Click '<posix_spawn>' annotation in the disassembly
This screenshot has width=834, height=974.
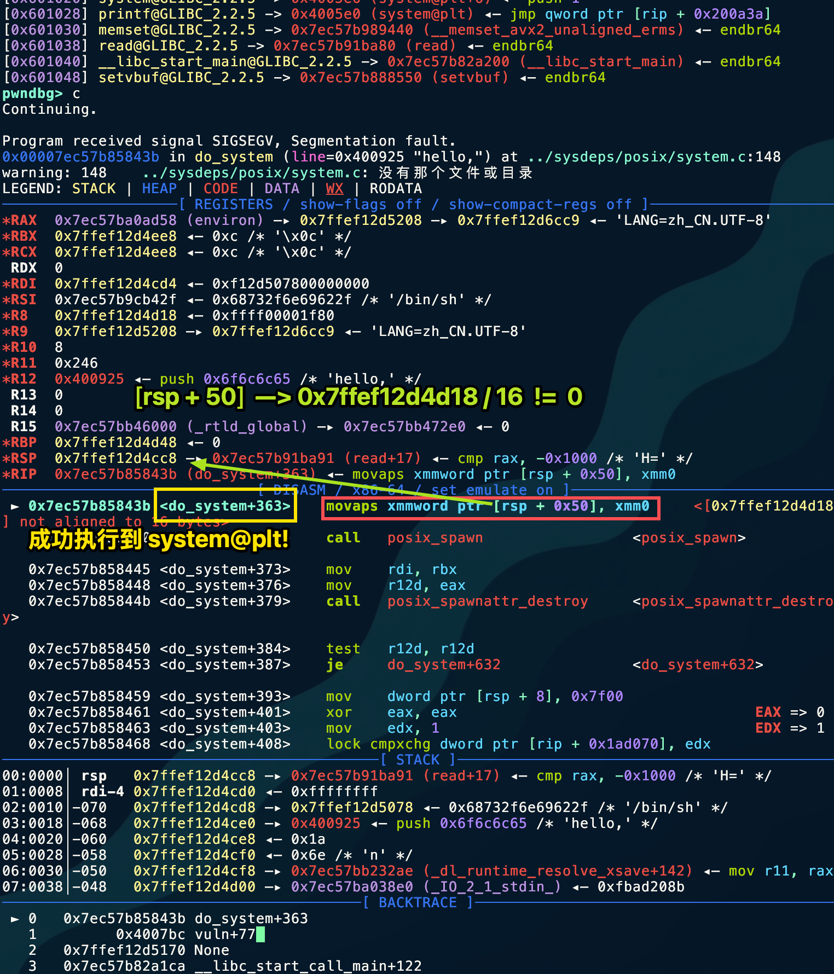coord(689,538)
